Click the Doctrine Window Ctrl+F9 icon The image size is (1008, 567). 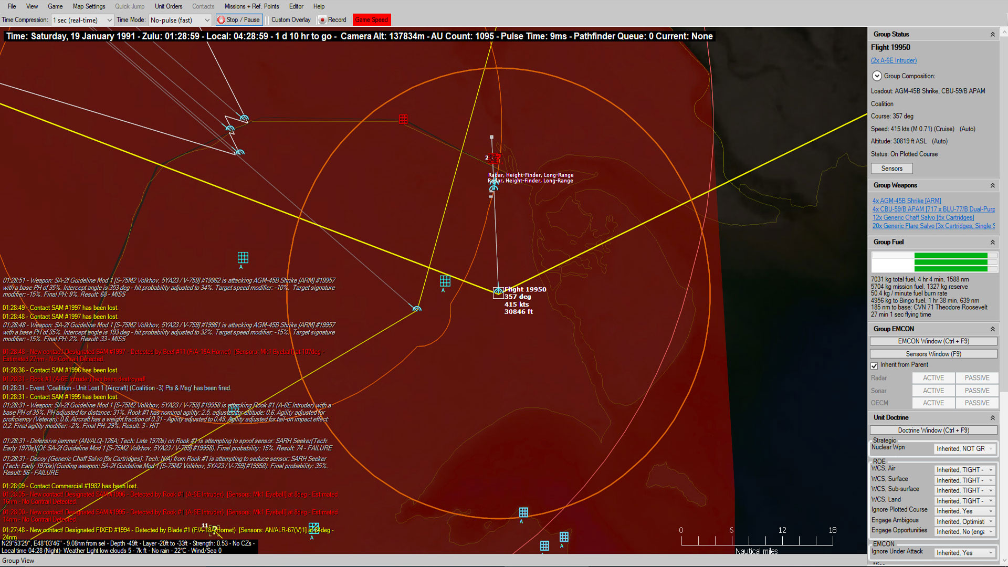934,430
